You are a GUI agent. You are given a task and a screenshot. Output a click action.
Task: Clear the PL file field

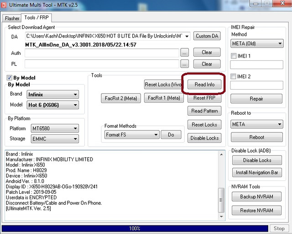point(207,64)
